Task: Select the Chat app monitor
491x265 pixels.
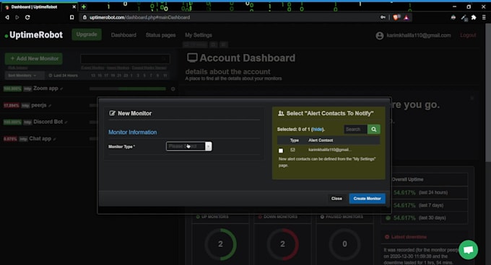Action: pos(40,138)
